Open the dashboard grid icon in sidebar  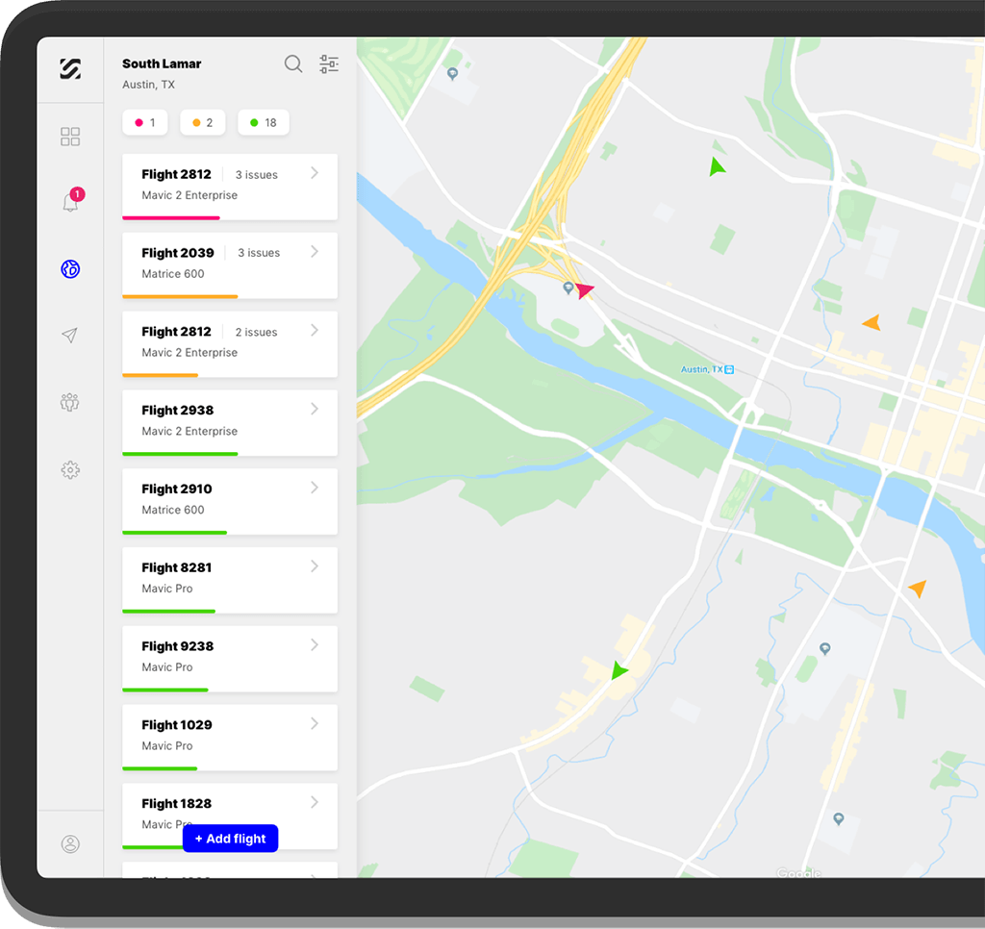pos(70,137)
